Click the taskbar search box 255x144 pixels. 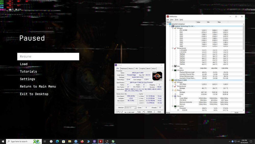pos(24,141)
